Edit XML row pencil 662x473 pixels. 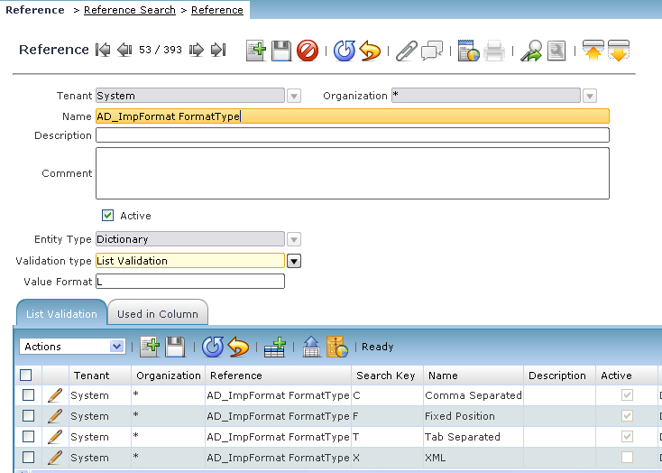click(55, 458)
